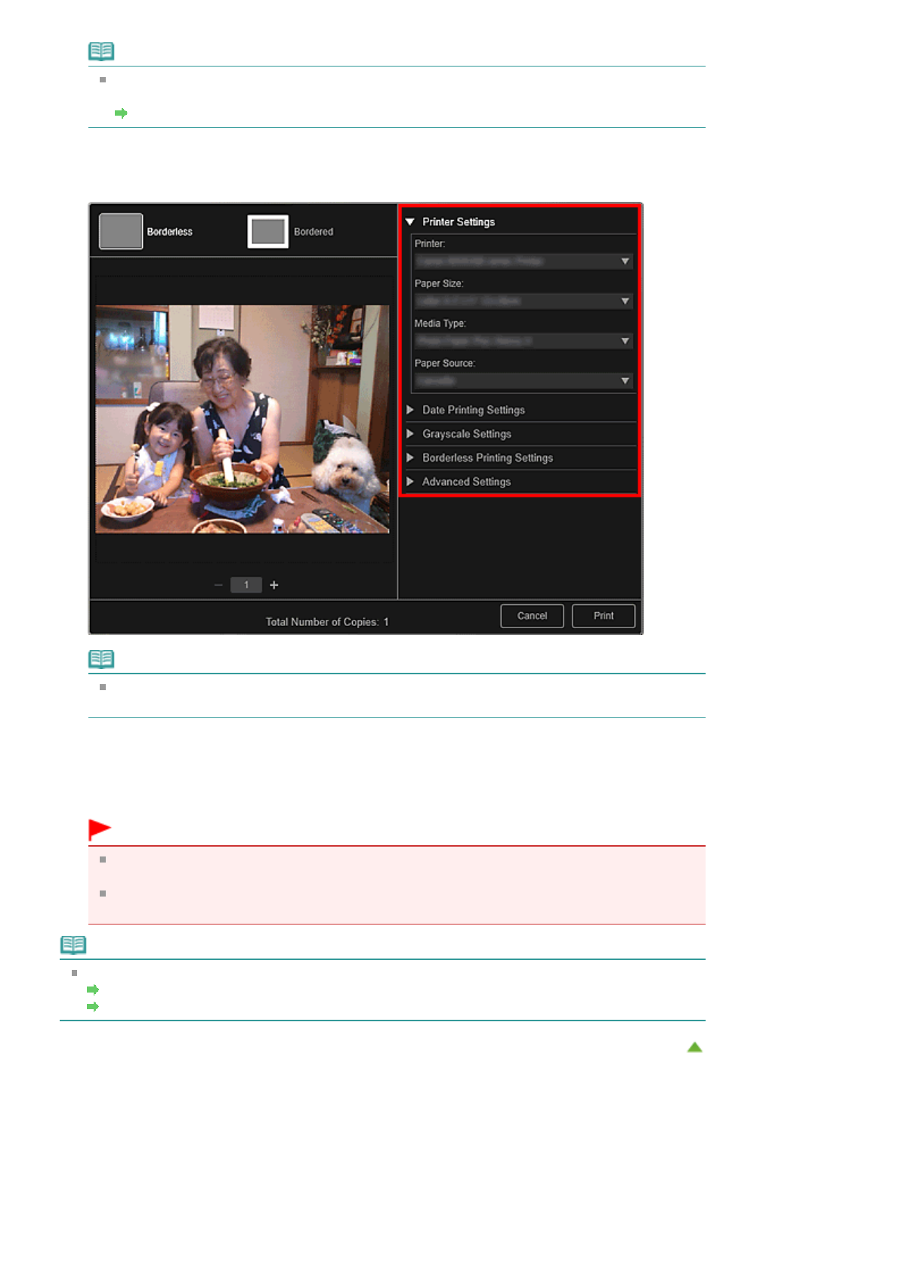Increase copies with the plus button

point(274,585)
